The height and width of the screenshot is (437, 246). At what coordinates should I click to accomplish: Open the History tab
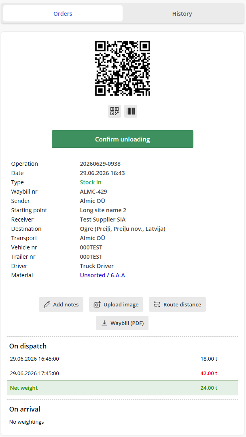182,13
